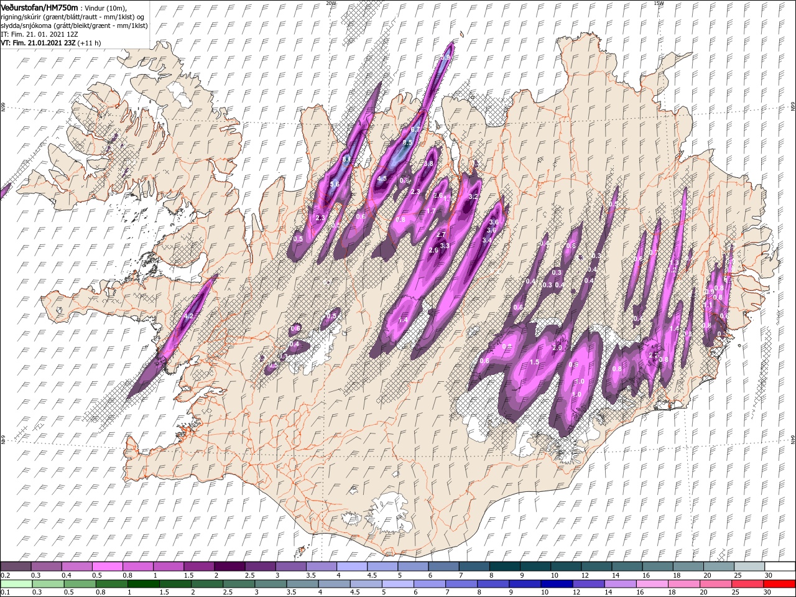Click the 8.5 value on the map
796x597 pixels.
(407, 143)
